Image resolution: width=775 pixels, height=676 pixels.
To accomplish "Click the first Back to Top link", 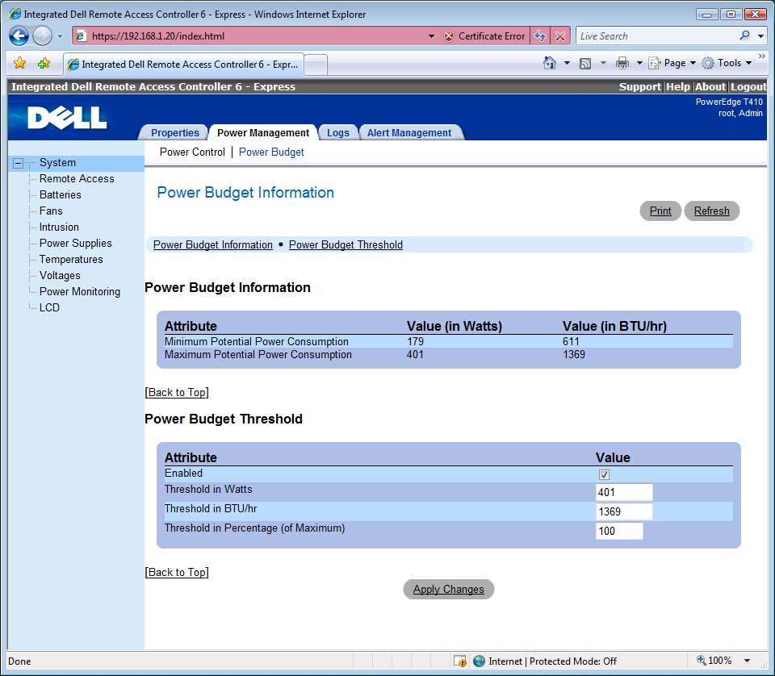I will 177,392.
